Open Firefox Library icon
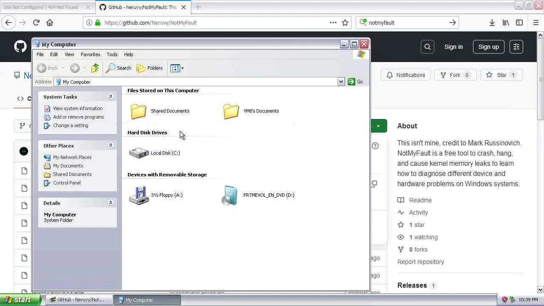The image size is (544, 306). click(506, 23)
